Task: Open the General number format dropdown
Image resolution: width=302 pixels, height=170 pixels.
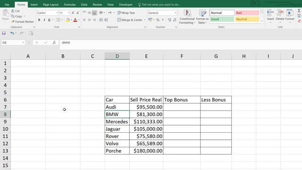Action: 176,13
